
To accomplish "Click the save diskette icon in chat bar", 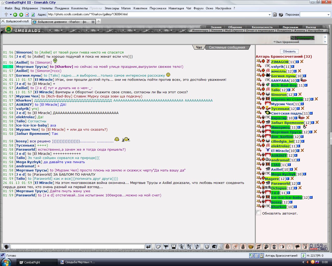I will point(174,247).
